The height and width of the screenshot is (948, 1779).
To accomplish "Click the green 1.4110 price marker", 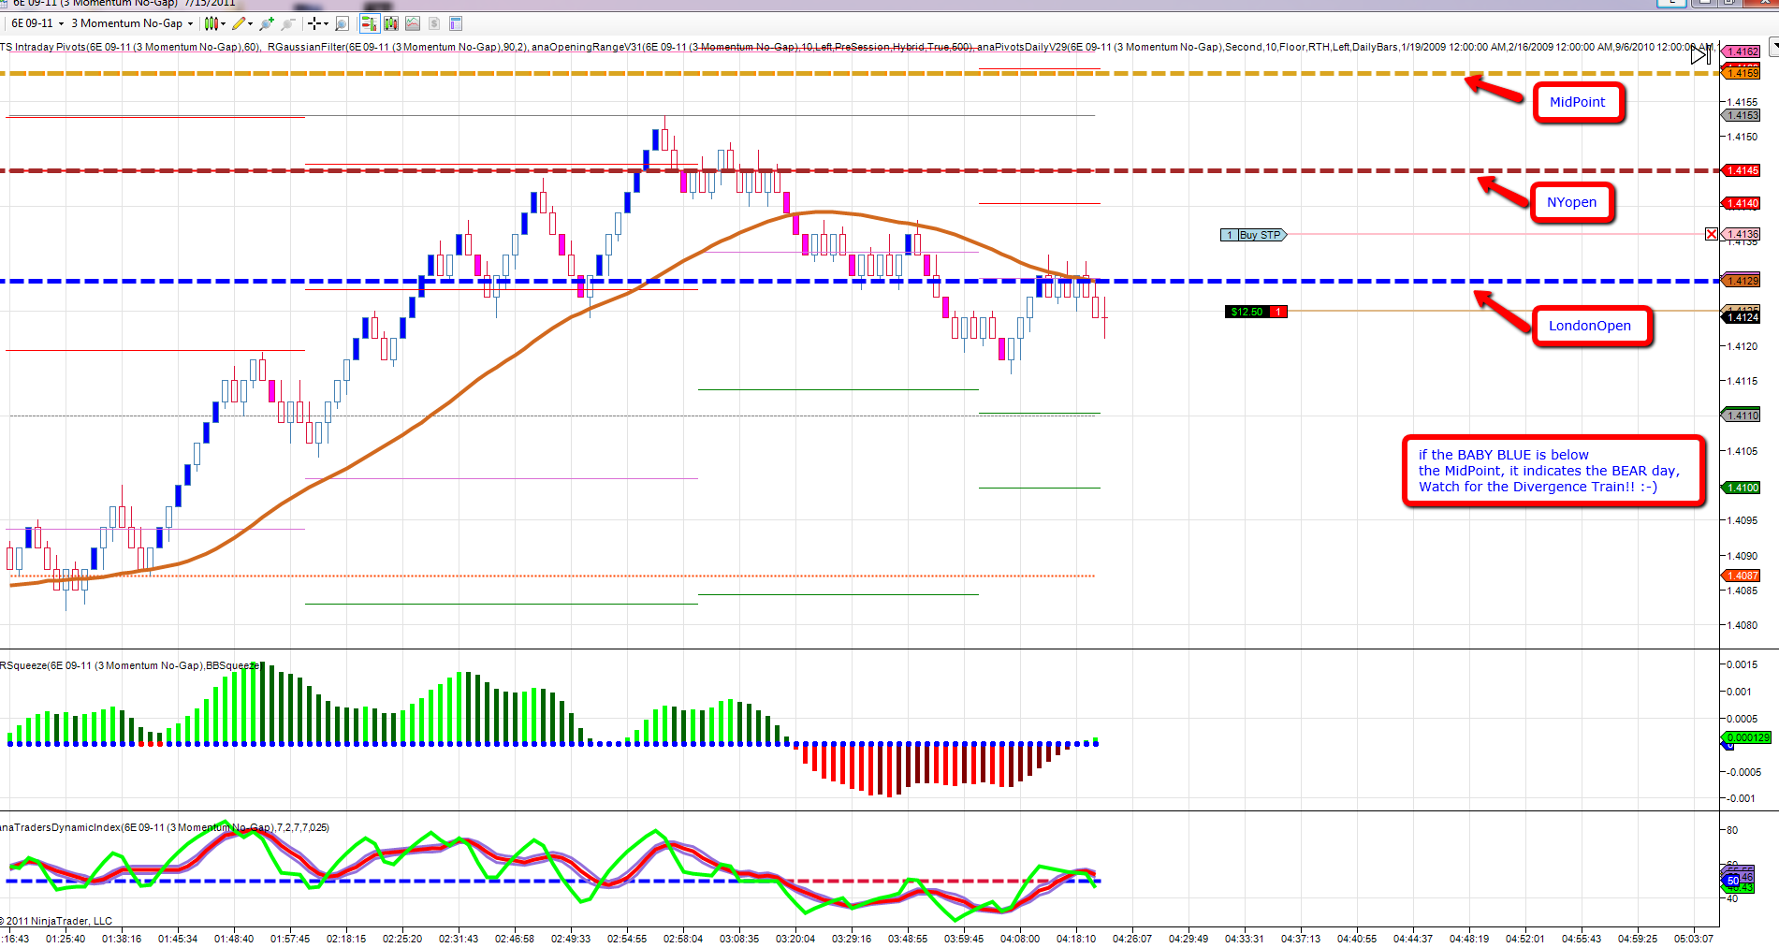I will (1742, 416).
